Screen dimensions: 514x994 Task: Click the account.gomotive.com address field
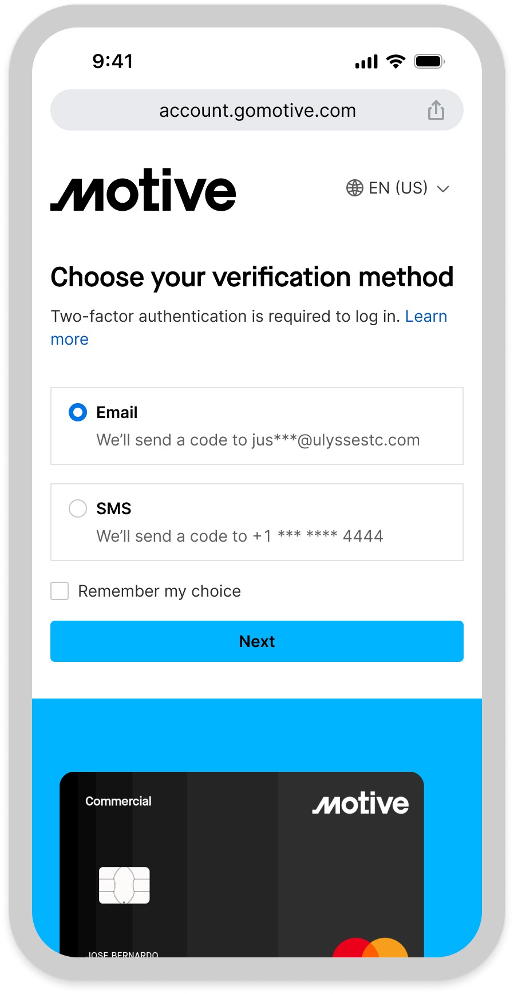coord(257,110)
